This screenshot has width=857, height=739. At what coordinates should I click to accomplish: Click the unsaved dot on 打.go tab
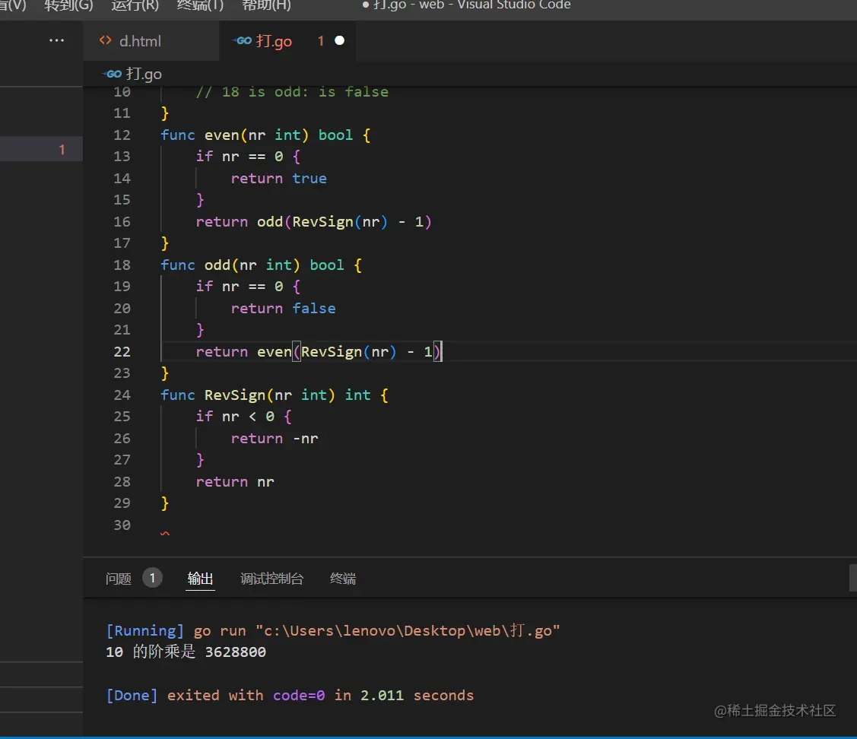[x=339, y=40]
